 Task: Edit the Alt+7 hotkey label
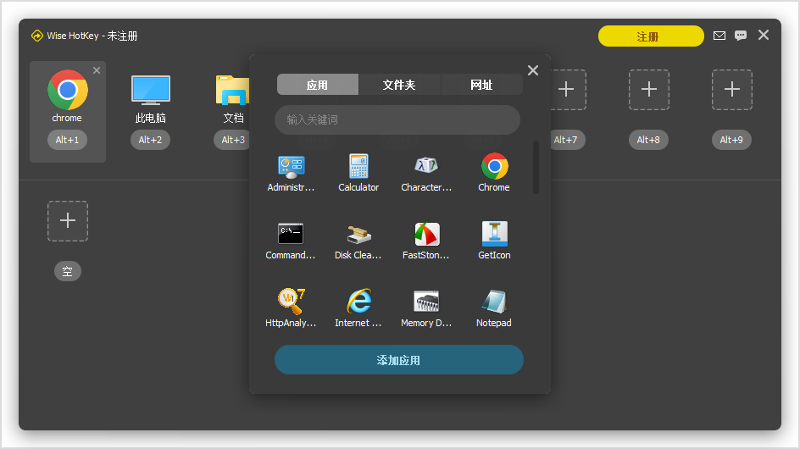pyautogui.click(x=567, y=140)
